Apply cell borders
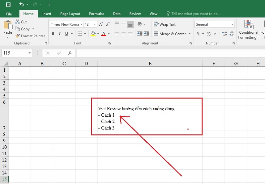The image size is (265, 184). (80, 34)
